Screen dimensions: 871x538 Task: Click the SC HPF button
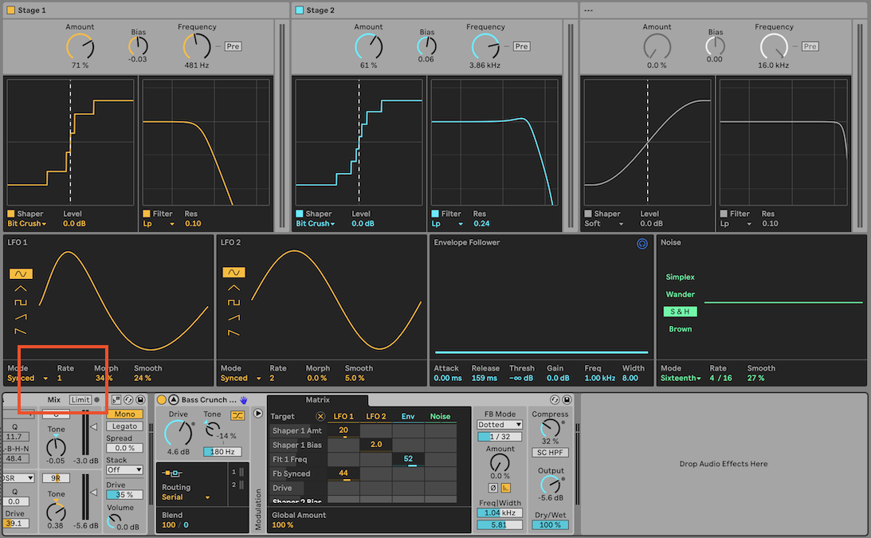click(x=550, y=453)
